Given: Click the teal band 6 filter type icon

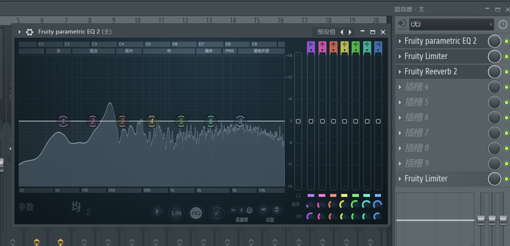Looking at the screenshot, I should pos(367,44).
